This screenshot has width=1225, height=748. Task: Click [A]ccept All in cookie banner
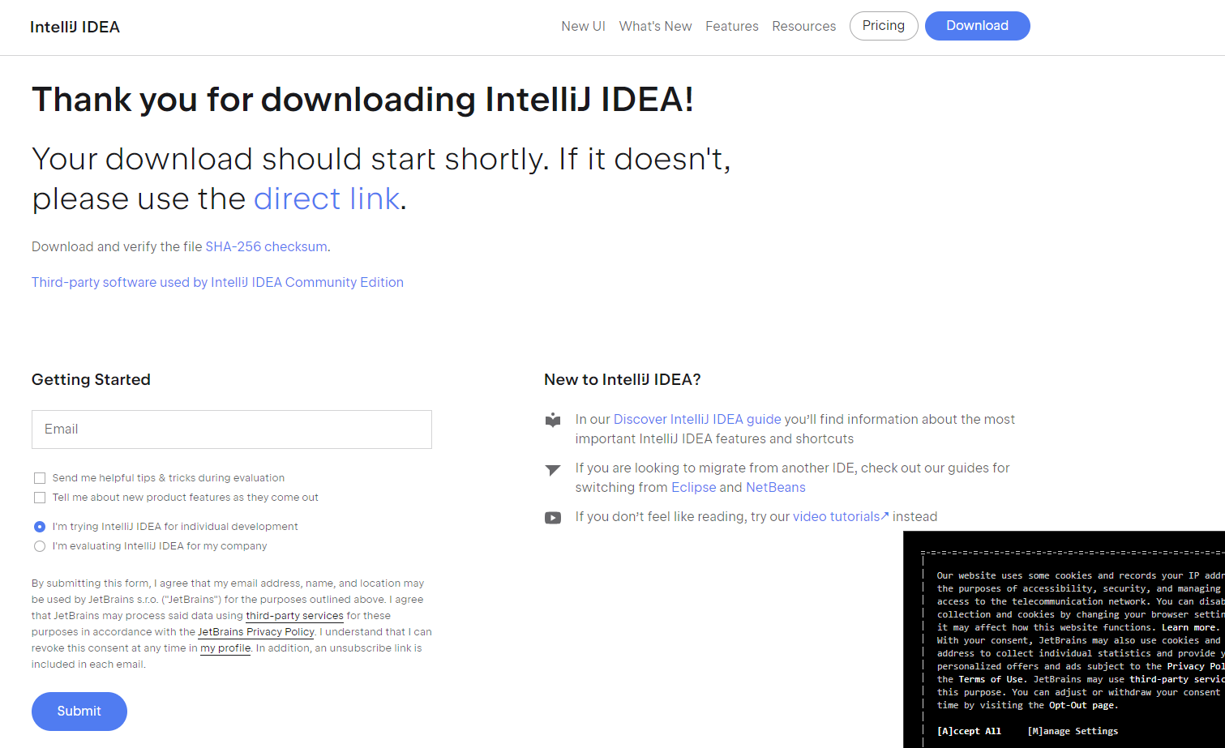tap(969, 731)
